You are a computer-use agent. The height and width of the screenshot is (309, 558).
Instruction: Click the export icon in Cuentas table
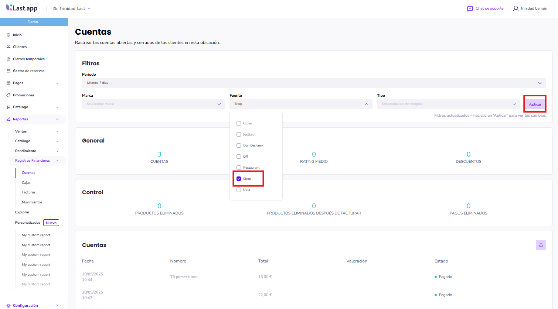point(541,245)
